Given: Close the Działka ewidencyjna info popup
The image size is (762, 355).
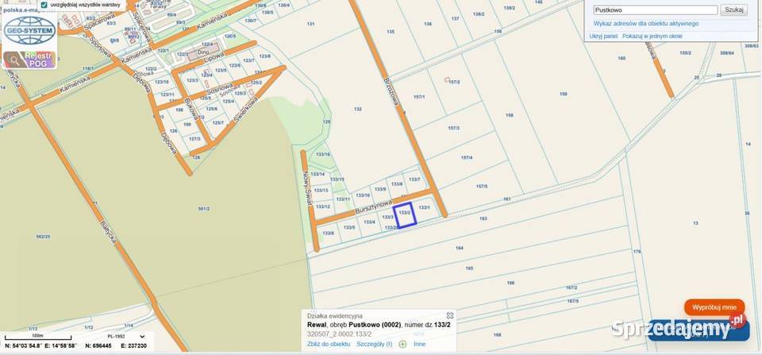Looking at the screenshot, I should (450, 315).
